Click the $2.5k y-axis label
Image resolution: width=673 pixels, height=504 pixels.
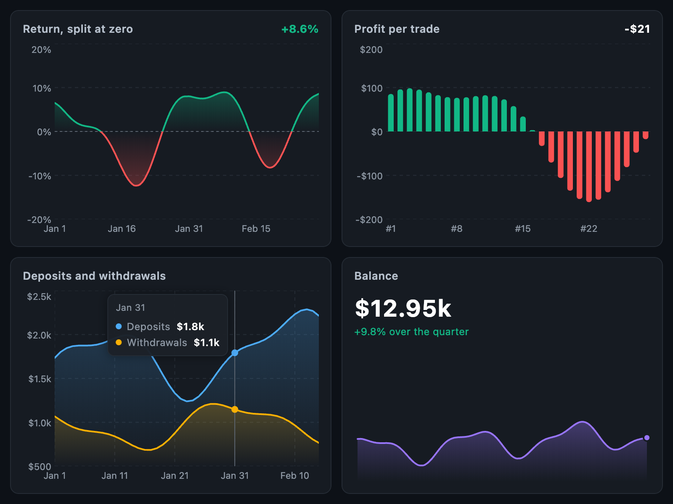tap(39, 297)
